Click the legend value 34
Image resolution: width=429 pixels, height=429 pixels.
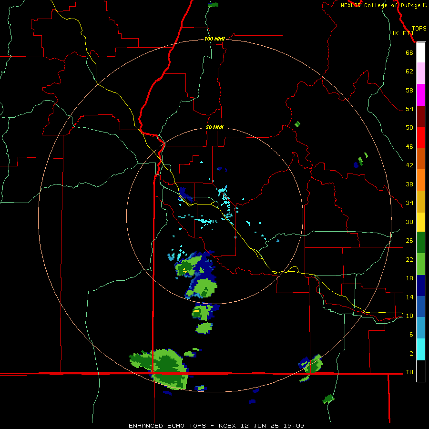pyautogui.click(x=409, y=203)
